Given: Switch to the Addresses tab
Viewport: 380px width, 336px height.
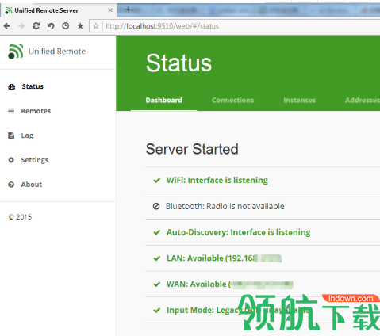Looking at the screenshot, I should pyautogui.click(x=363, y=101).
